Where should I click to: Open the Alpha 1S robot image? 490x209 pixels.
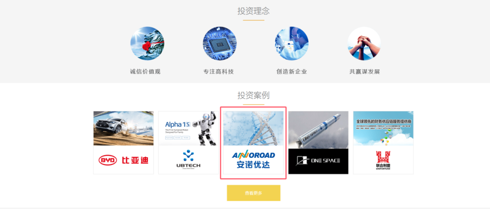[x=188, y=128]
